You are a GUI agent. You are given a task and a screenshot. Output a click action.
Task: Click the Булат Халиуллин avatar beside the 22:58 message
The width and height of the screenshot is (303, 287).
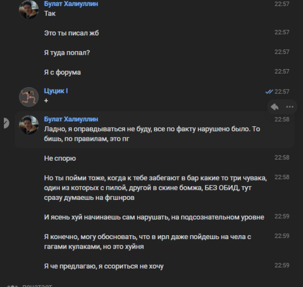click(x=29, y=125)
